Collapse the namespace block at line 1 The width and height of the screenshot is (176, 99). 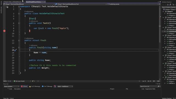click(x=19, y=7)
